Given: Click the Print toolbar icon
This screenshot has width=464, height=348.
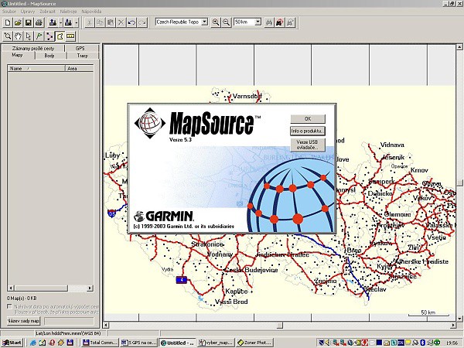Looking at the screenshot, I should tap(39, 22).
